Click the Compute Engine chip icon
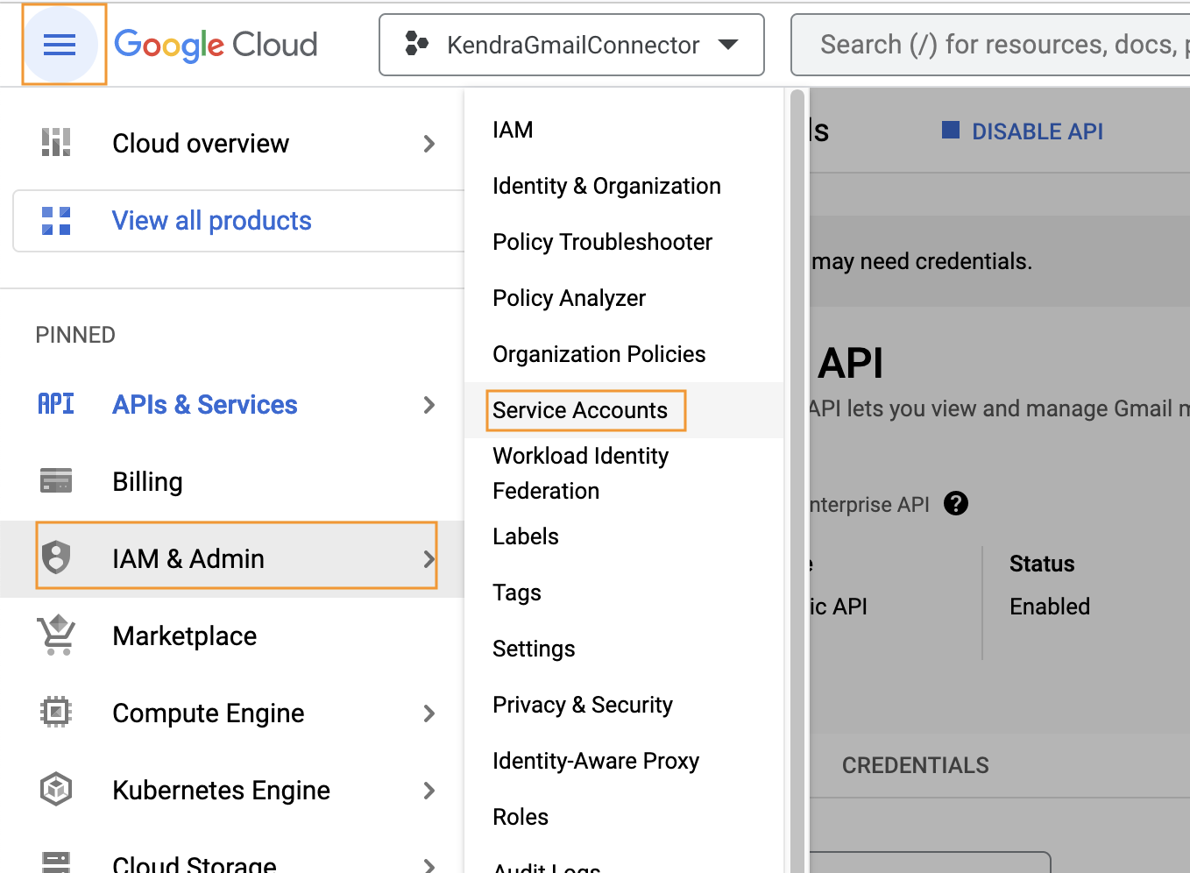The height and width of the screenshot is (873, 1190). click(x=56, y=713)
